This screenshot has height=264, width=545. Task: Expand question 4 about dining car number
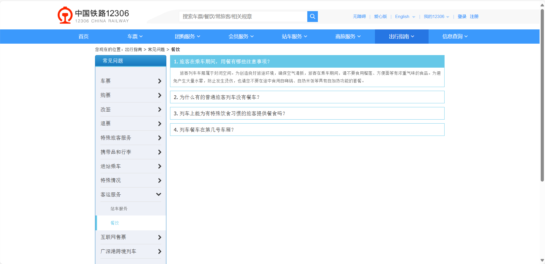coord(307,130)
